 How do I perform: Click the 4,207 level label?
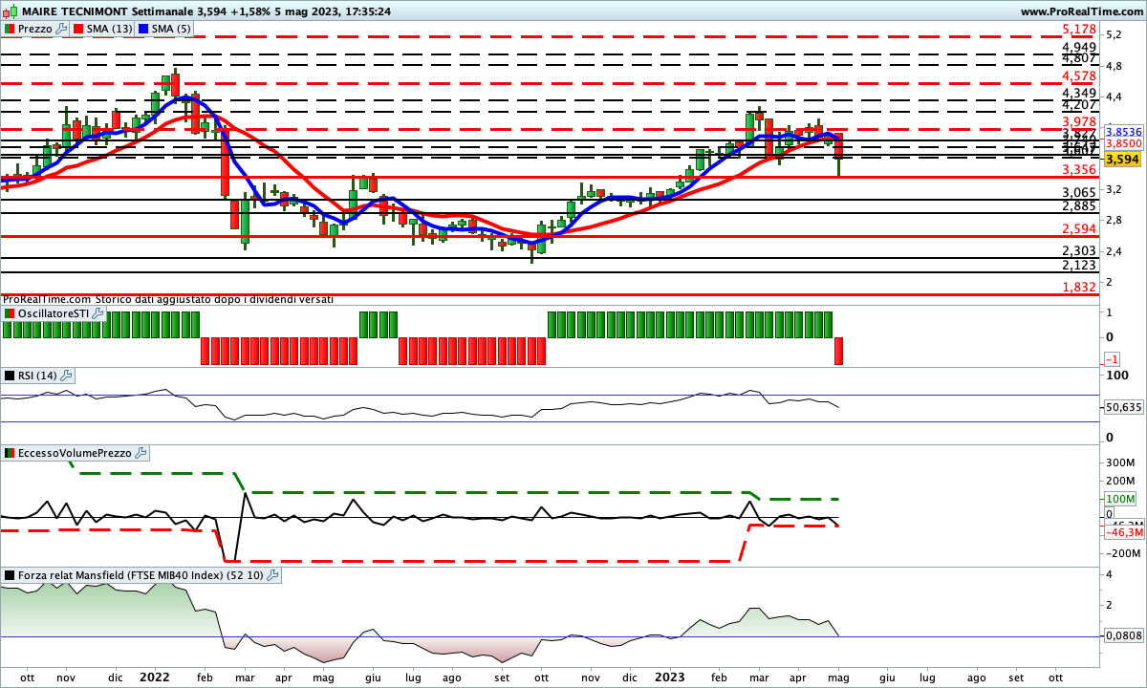[x=1079, y=104]
